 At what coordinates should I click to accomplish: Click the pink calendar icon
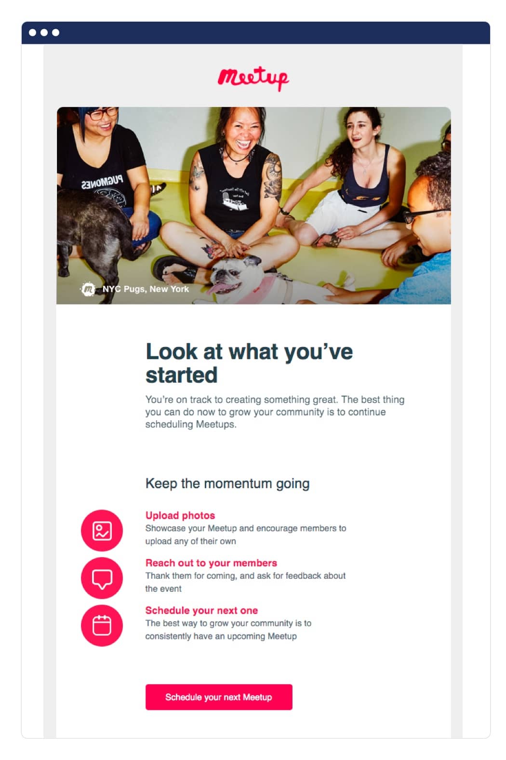pyautogui.click(x=102, y=626)
